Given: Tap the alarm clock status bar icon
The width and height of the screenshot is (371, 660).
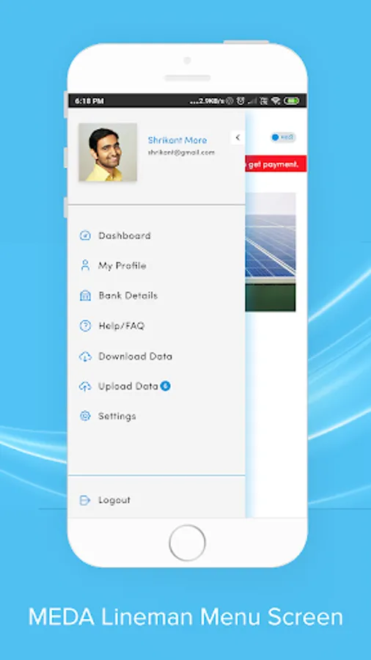Looking at the screenshot, I should coord(240,101).
